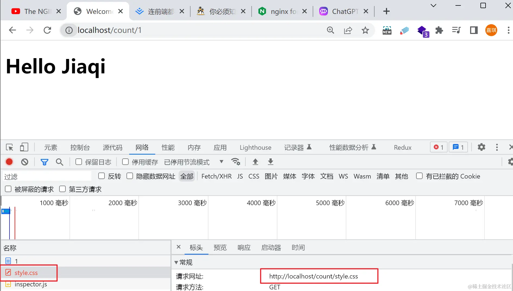The image size is (513, 291).
Task: Open the 预览 details tab
Action: click(x=220, y=248)
